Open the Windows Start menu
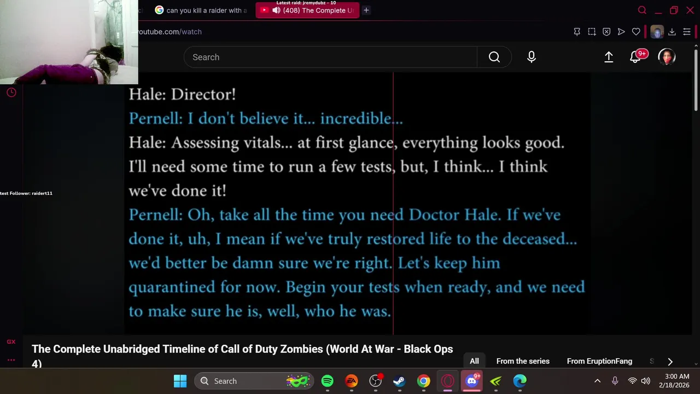 [x=180, y=381]
